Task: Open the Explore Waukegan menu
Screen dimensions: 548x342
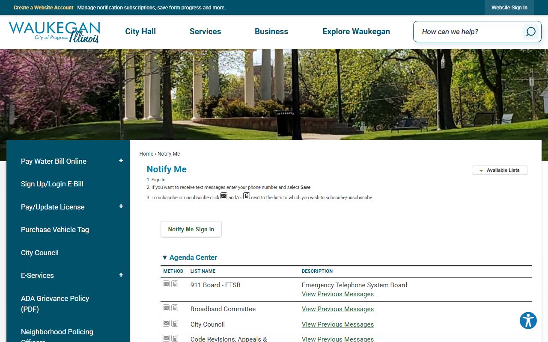Action: coord(356,32)
